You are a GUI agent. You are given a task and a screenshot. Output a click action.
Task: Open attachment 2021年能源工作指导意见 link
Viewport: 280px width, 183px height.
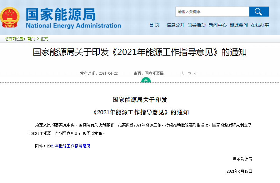point(68,146)
